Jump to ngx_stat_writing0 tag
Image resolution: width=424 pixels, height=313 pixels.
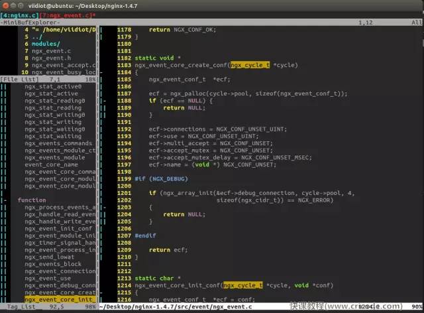[55, 115]
